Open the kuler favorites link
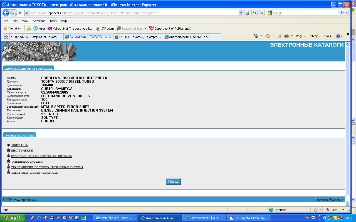 tap(39, 28)
